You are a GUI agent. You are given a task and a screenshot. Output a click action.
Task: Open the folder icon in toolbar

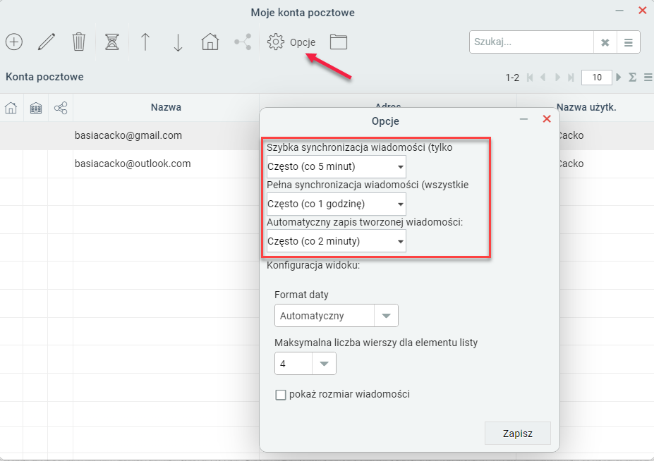[x=338, y=42]
